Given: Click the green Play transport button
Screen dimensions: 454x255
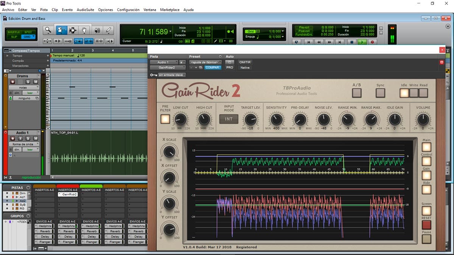Looking at the screenshot, I should pos(362,42).
